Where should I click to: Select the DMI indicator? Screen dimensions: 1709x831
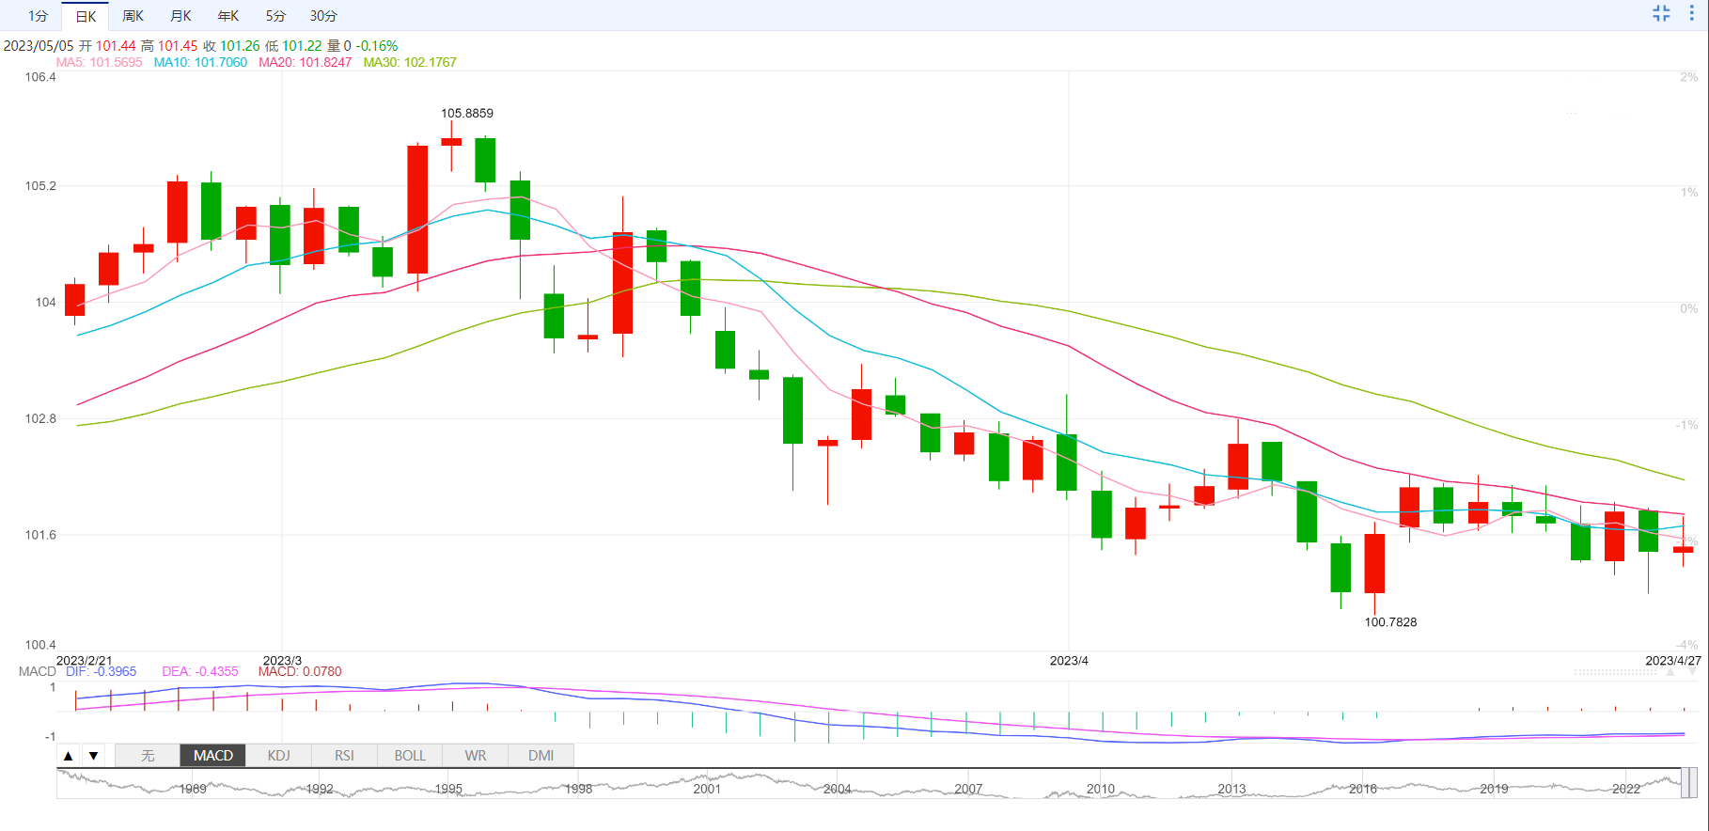(541, 756)
